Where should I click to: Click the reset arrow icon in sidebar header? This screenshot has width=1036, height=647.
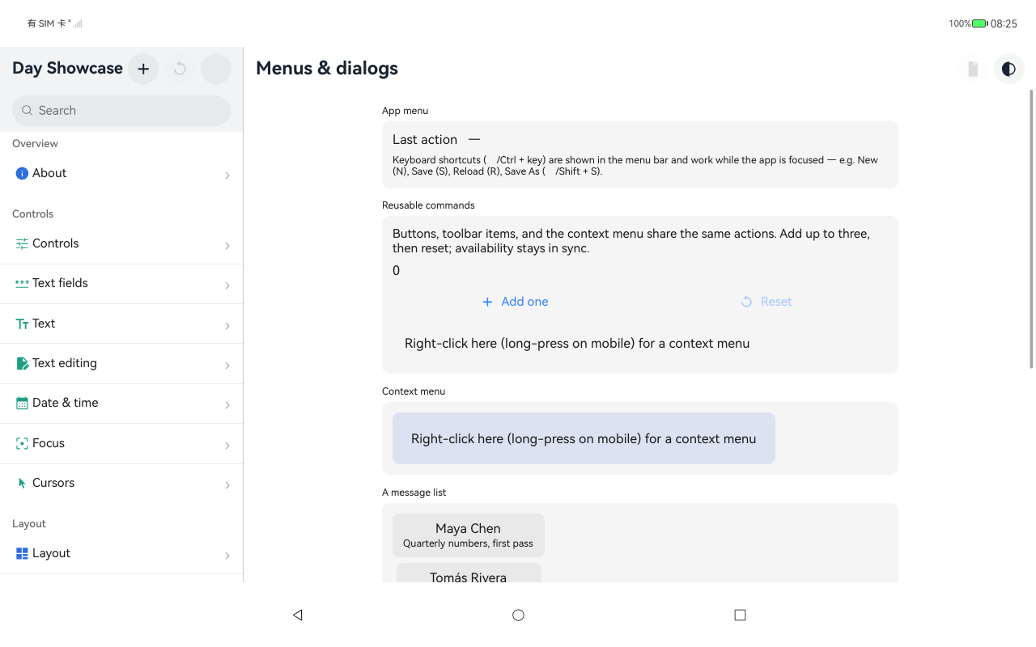(x=180, y=69)
